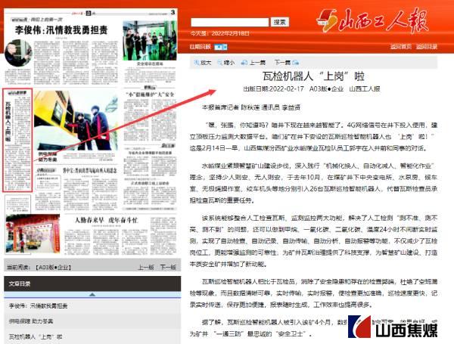This screenshot has height=344, width=454.
Task: Click the date text 今天是: 2022年2月18日
Action: (219, 33)
